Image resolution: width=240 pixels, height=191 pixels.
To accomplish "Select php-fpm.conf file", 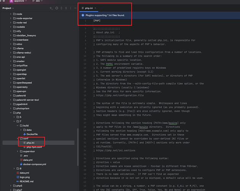I will [32, 147].
